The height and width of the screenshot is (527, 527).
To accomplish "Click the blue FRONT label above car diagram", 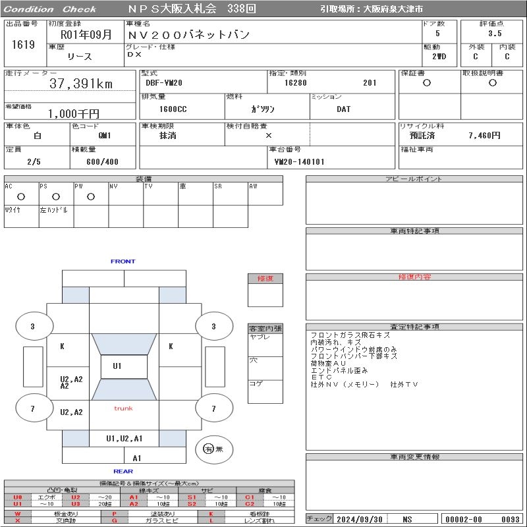I will pyautogui.click(x=123, y=262).
